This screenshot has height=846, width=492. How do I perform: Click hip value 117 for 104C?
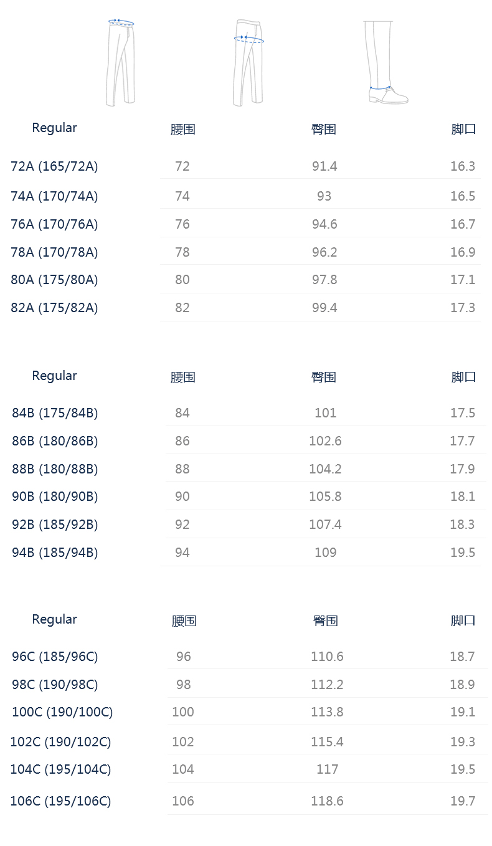(x=327, y=769)
